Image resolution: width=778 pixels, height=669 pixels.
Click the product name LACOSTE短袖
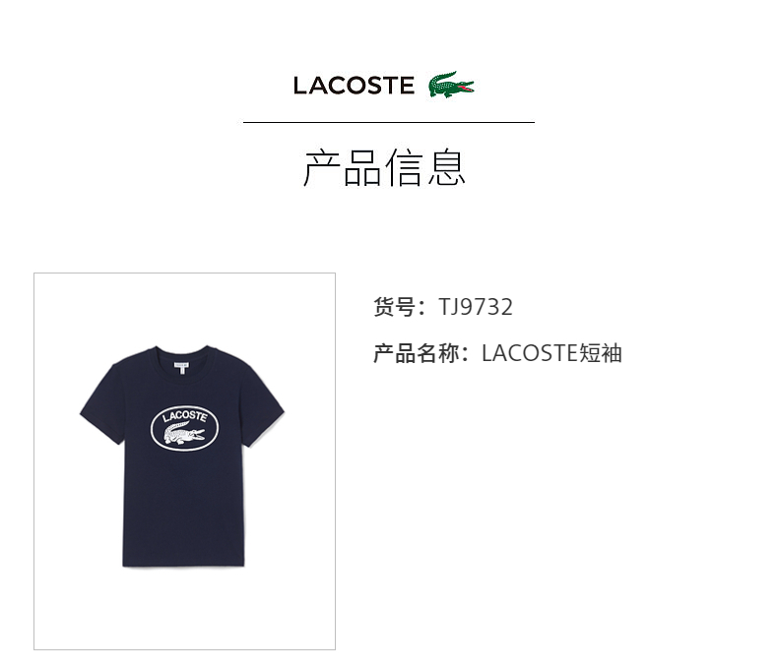point(551,353)
